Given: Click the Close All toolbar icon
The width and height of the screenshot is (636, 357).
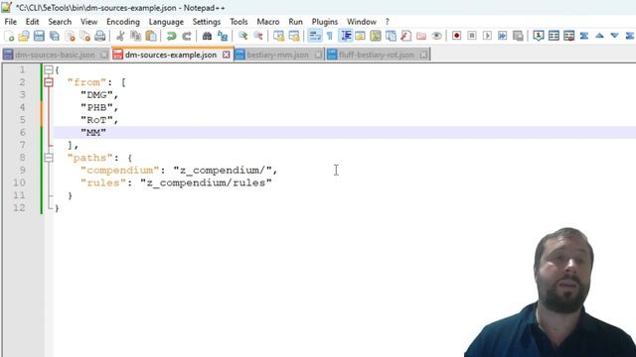Looking at the screenshot, I should (x=84, y=36).
